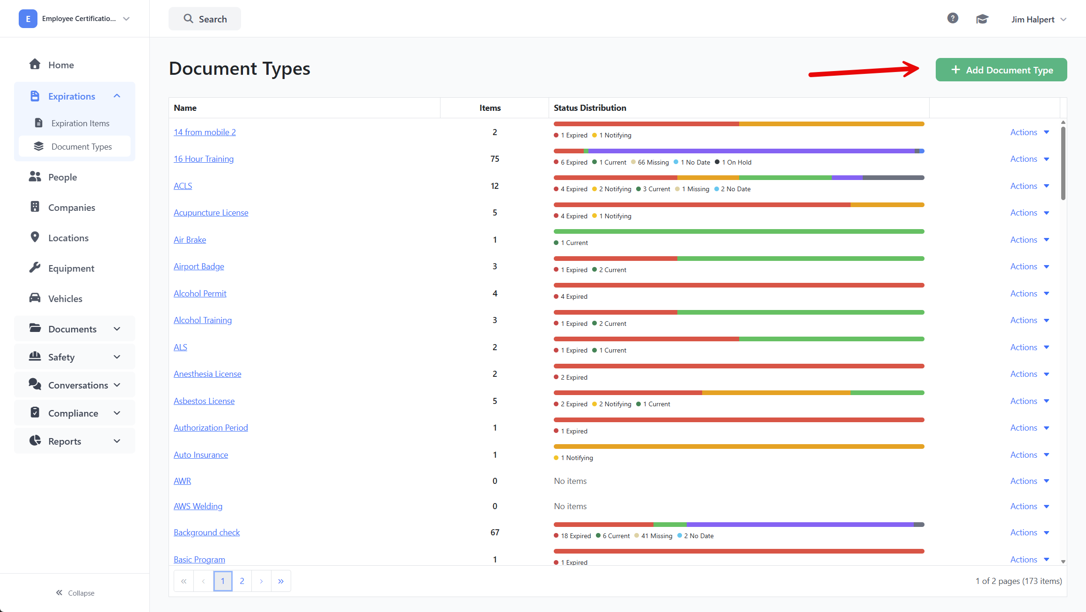The image size is (1086, 612).
Task: Expand the Reports sidebar section
Action: click(117, 441)
